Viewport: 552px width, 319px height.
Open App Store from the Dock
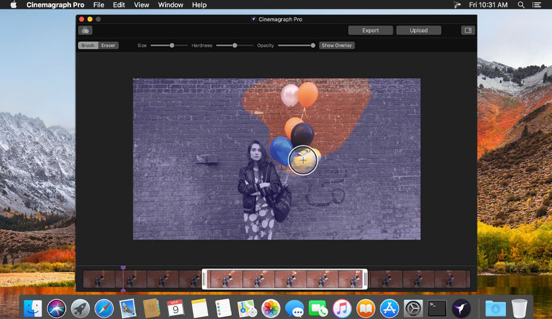390,308
